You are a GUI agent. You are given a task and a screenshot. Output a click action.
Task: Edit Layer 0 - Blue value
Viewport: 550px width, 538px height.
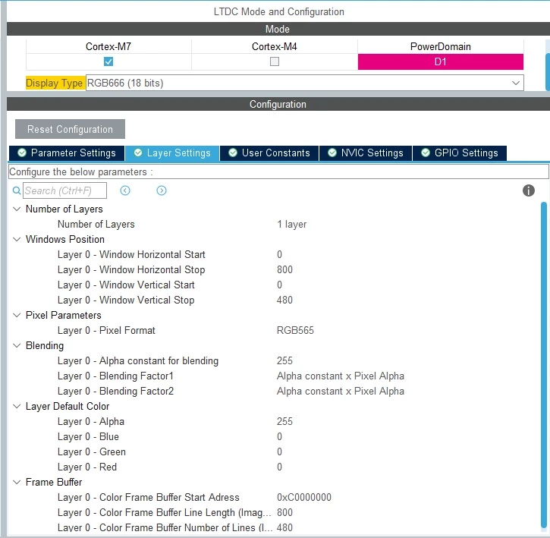pyautogui.click(x=280, y=436)
